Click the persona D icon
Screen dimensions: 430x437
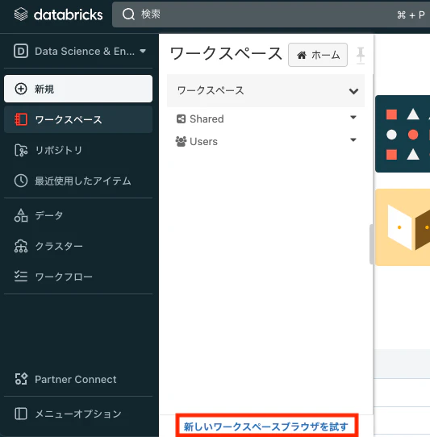pos(21,51)
